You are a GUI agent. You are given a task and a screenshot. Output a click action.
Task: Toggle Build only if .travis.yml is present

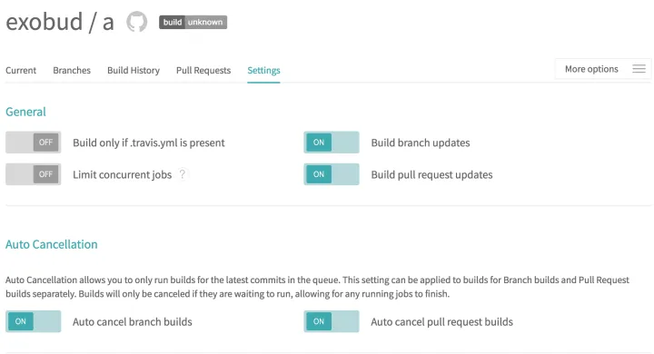[x=34, y=143]
